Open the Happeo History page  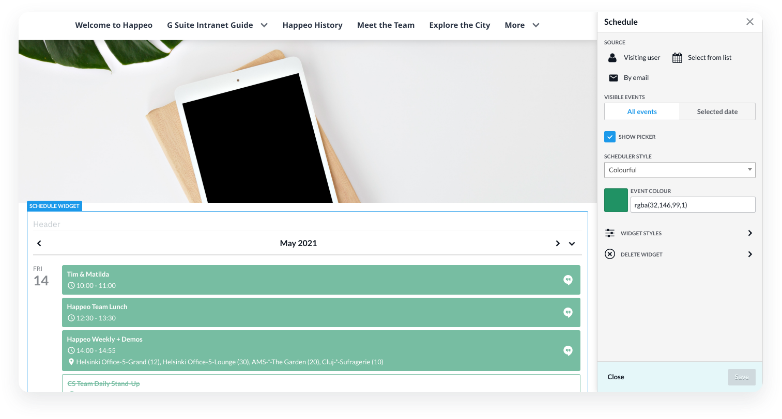pos(312,25)
